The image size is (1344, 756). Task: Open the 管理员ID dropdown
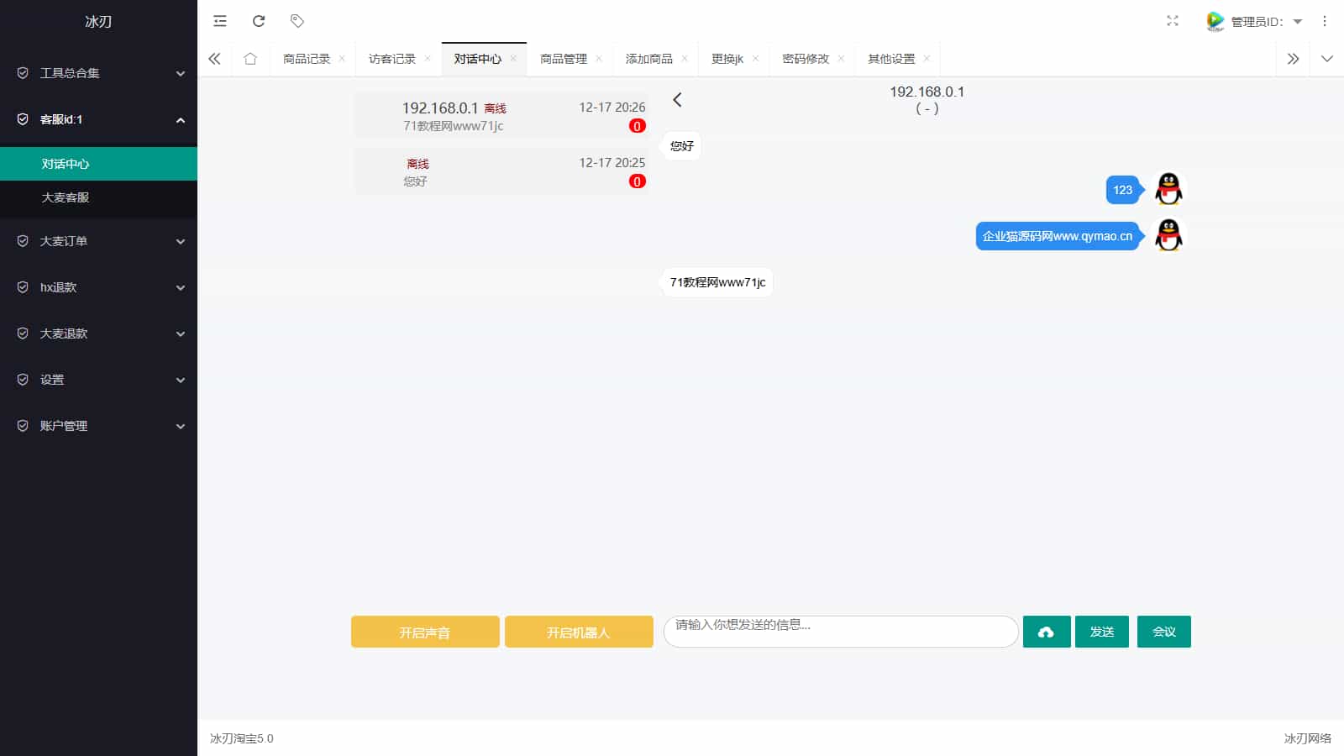[x=1256, y=22]
